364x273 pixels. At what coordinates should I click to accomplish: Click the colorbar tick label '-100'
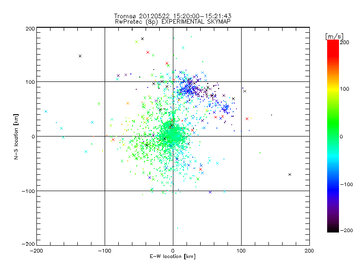[x=346, y=184]
